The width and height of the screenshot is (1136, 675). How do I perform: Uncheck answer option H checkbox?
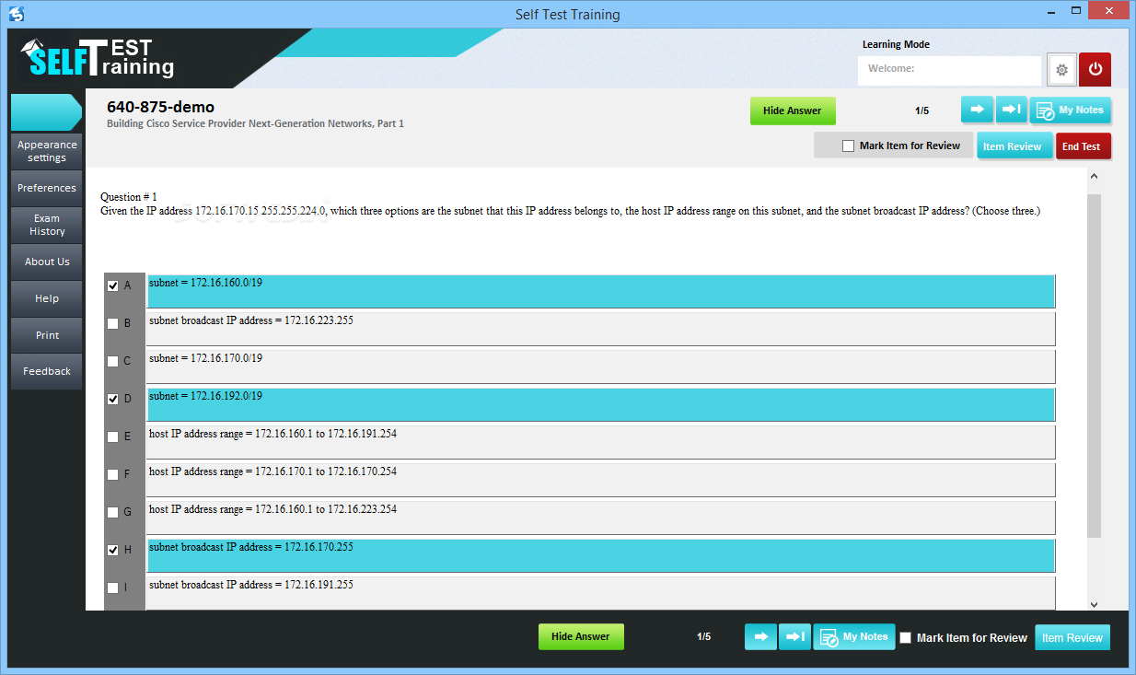[112, 550]
